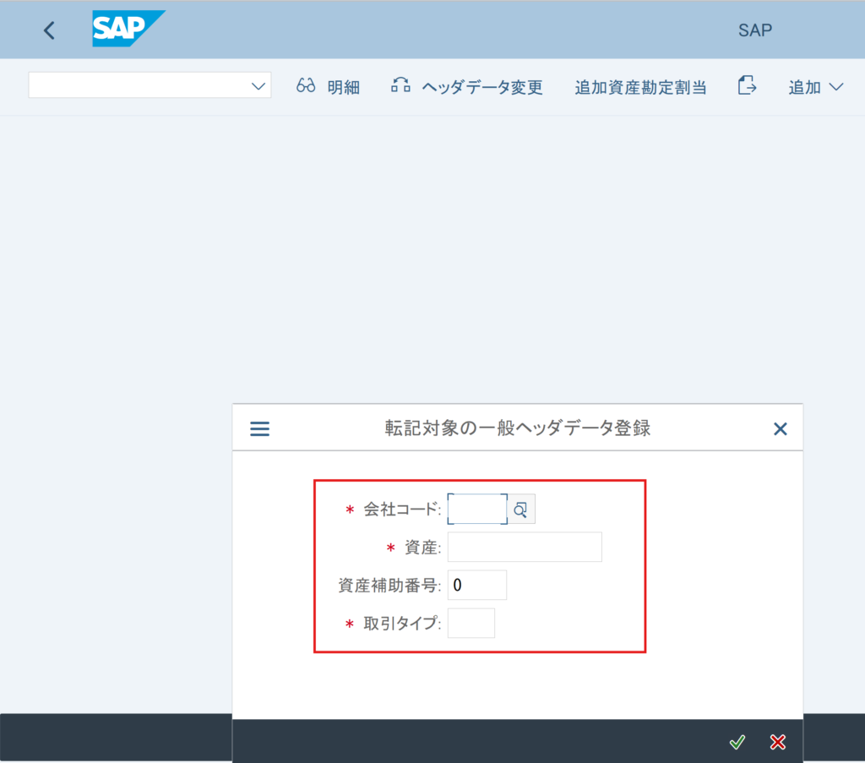Image resolution: width=865 pixels, height=763 pixels.
Task: Expand the command field dropdown arrow
Action: tap(258, 86)
